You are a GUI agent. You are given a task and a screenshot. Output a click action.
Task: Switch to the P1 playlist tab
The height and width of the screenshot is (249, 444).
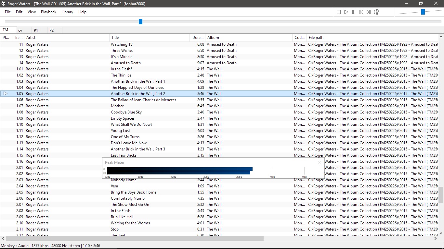pos(36,30)
